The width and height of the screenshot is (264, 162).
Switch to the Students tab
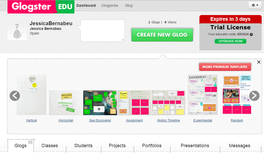point(83,146)
